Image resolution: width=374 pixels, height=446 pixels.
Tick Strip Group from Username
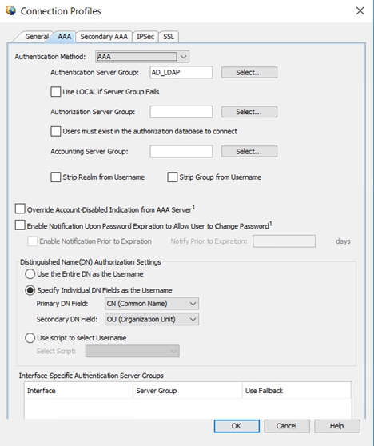tap(173, 177)
